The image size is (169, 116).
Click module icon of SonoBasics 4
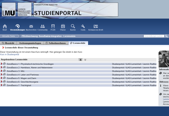(4, 74)
